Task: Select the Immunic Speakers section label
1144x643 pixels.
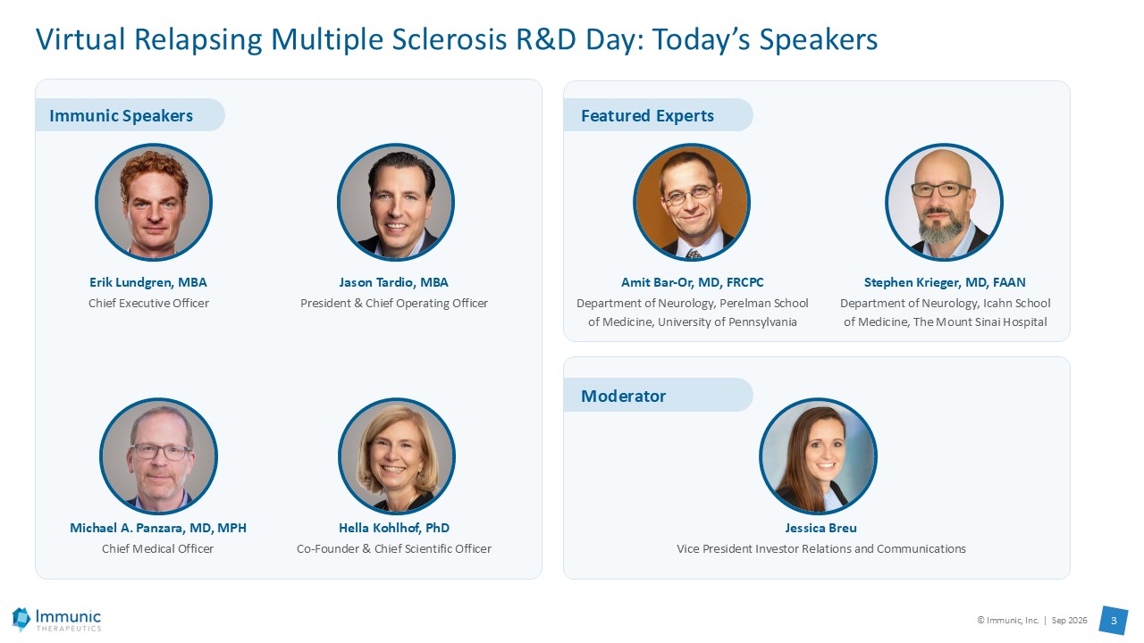Action: coord(121,115)
